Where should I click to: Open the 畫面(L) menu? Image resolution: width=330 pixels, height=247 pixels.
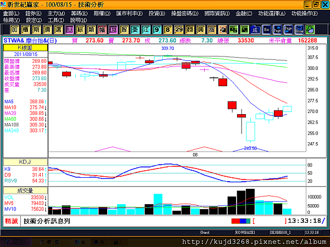click(x=11, y=13)
